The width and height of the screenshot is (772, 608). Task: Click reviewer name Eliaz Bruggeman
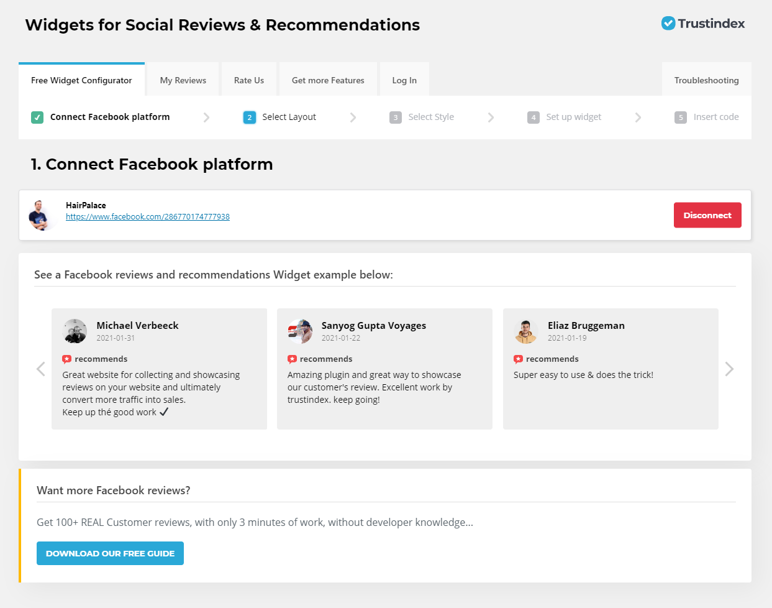(x=586, y=325)
